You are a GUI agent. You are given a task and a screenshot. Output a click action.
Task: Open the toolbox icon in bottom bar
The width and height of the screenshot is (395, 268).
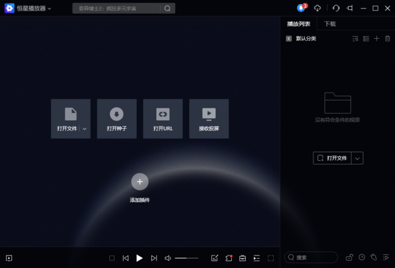(x=242, y=258)
